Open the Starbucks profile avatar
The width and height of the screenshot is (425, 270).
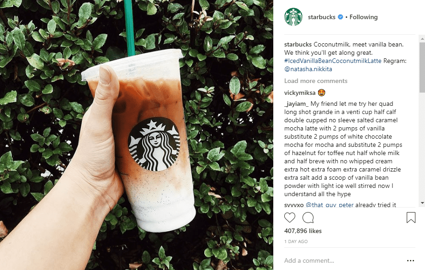(x=293, y=17)
